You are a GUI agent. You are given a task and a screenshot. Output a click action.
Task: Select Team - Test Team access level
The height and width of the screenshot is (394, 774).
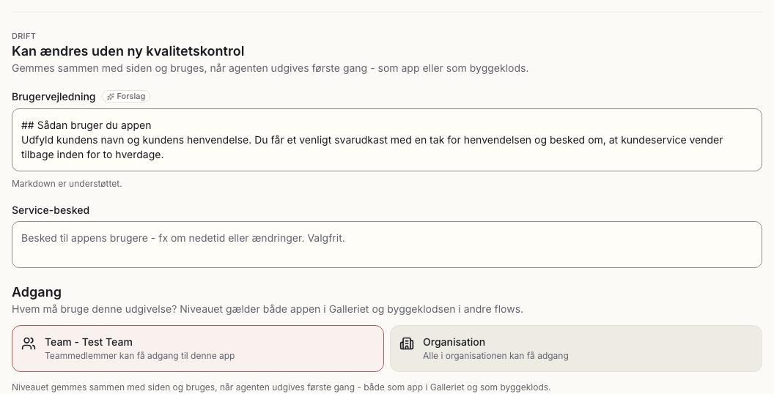(197, 349)
